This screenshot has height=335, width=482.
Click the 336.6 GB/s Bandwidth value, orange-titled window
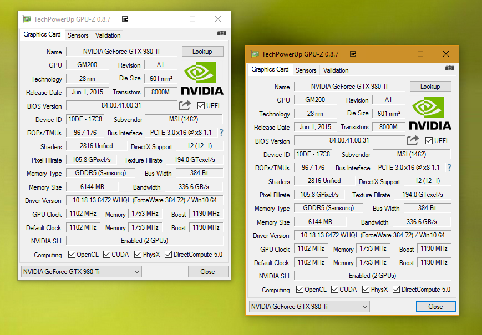(x=422, y=222)
